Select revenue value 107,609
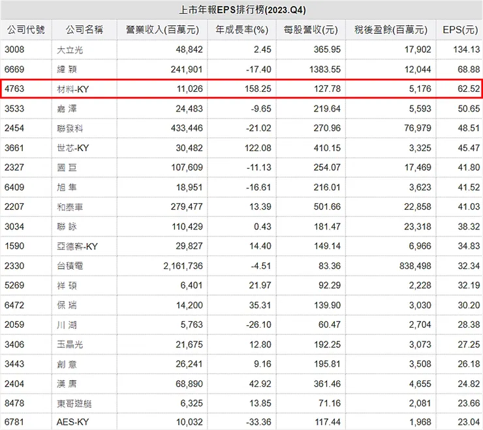 (187, 167)
